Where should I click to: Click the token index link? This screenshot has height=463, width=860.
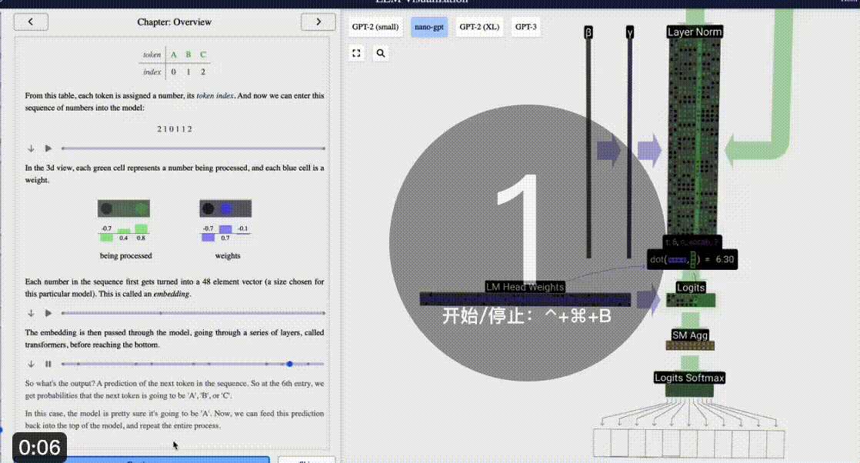point(215,95)
